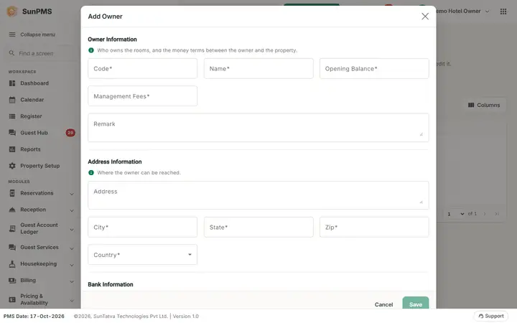Expand the Billing module chevron
Image resolution: width=517 pixels, height=323 pixels.
tap(72, 281)
